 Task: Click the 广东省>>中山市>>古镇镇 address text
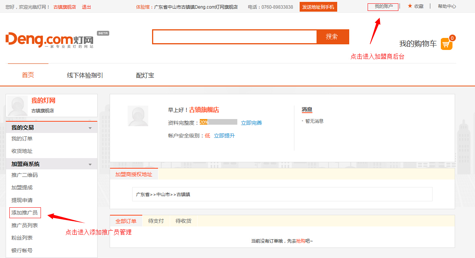(163, 195)
